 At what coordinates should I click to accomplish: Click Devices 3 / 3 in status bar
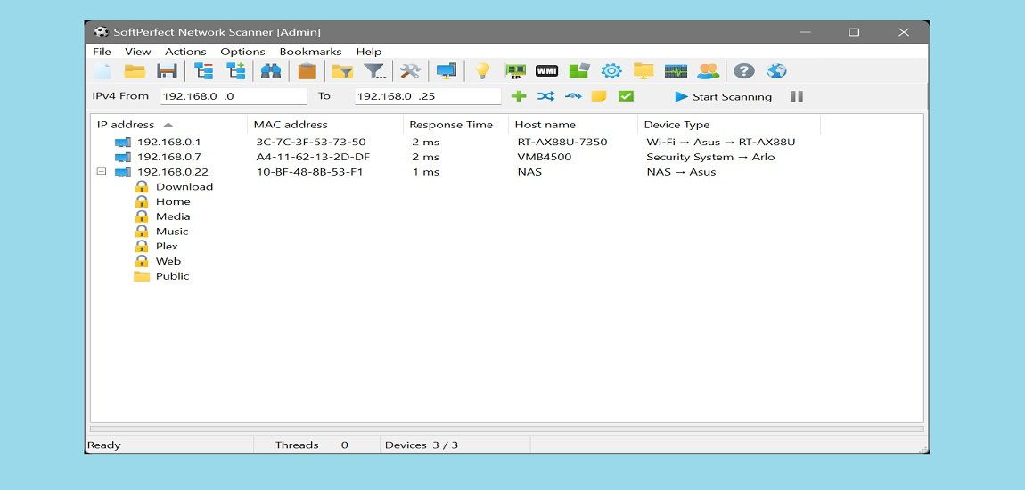pyautogui.click(x=422, y=445)
